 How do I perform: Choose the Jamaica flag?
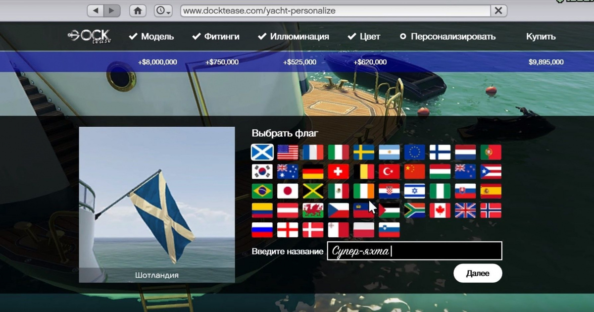point(313,191)
